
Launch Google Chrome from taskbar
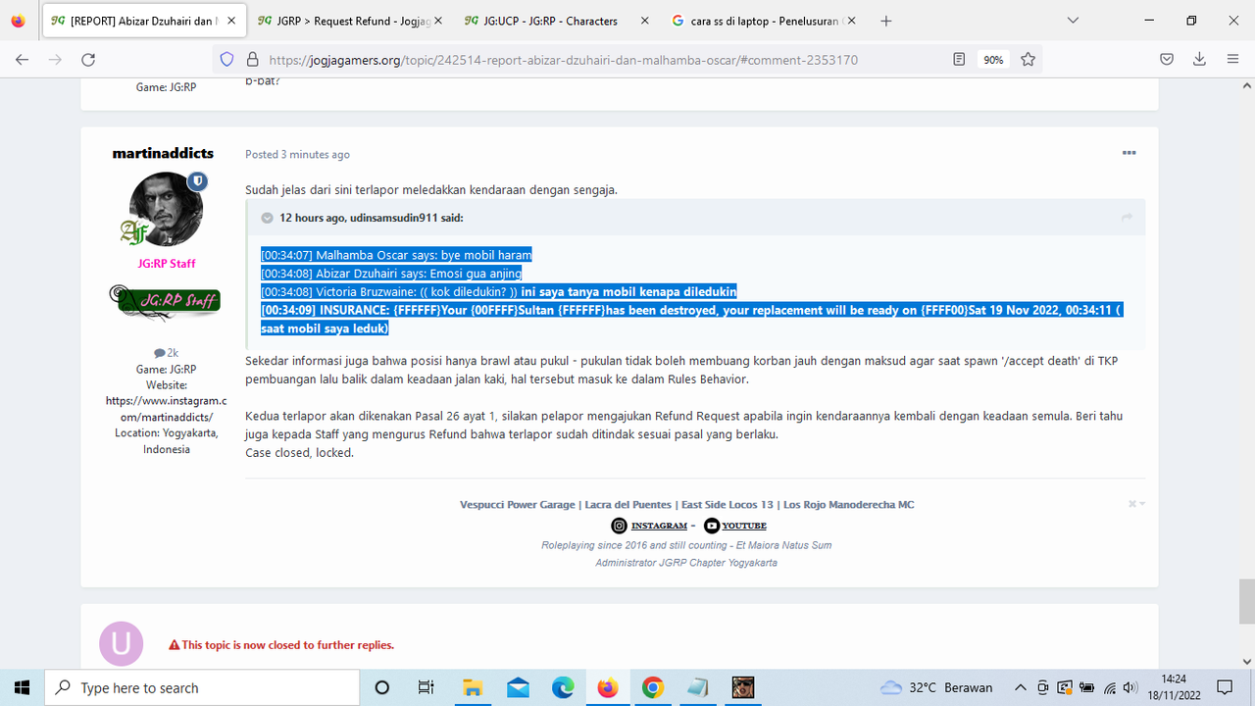(653, 687)
